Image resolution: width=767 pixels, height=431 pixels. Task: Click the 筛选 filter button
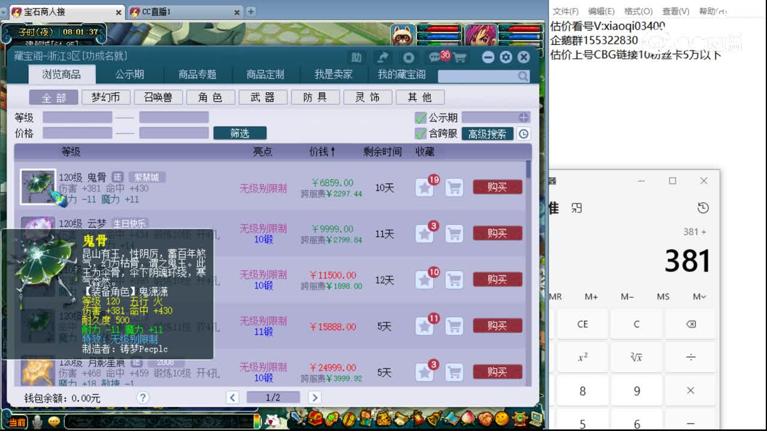click(x=240, y=133)
